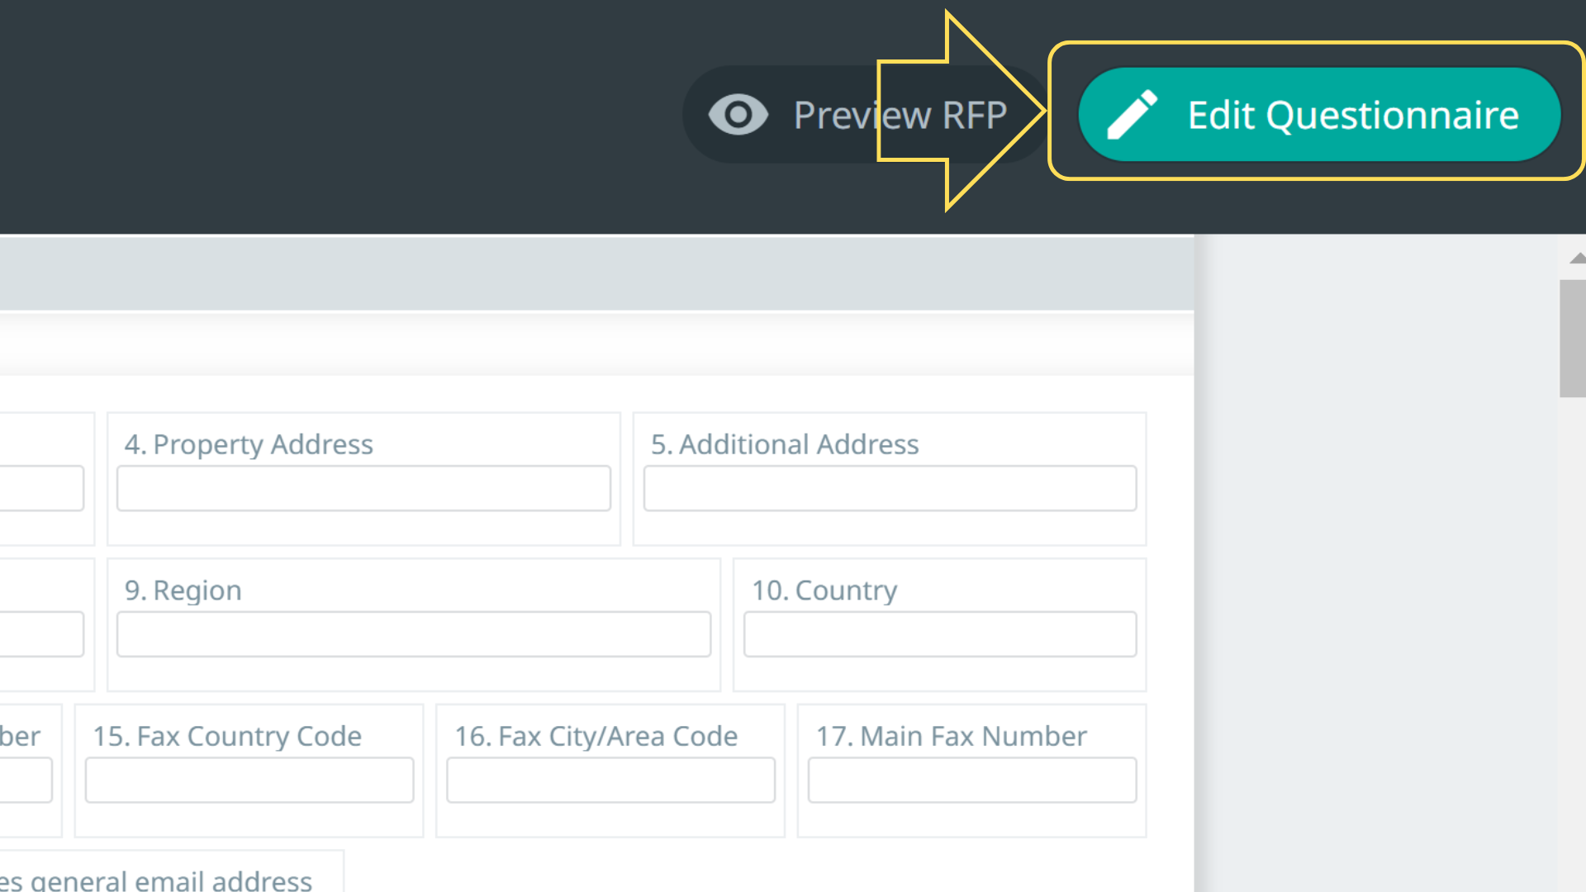This screenshot has height=892, width=1586.
Task: Click the pencil icon on Edit Questionnaire
Action: (1132, 115)
